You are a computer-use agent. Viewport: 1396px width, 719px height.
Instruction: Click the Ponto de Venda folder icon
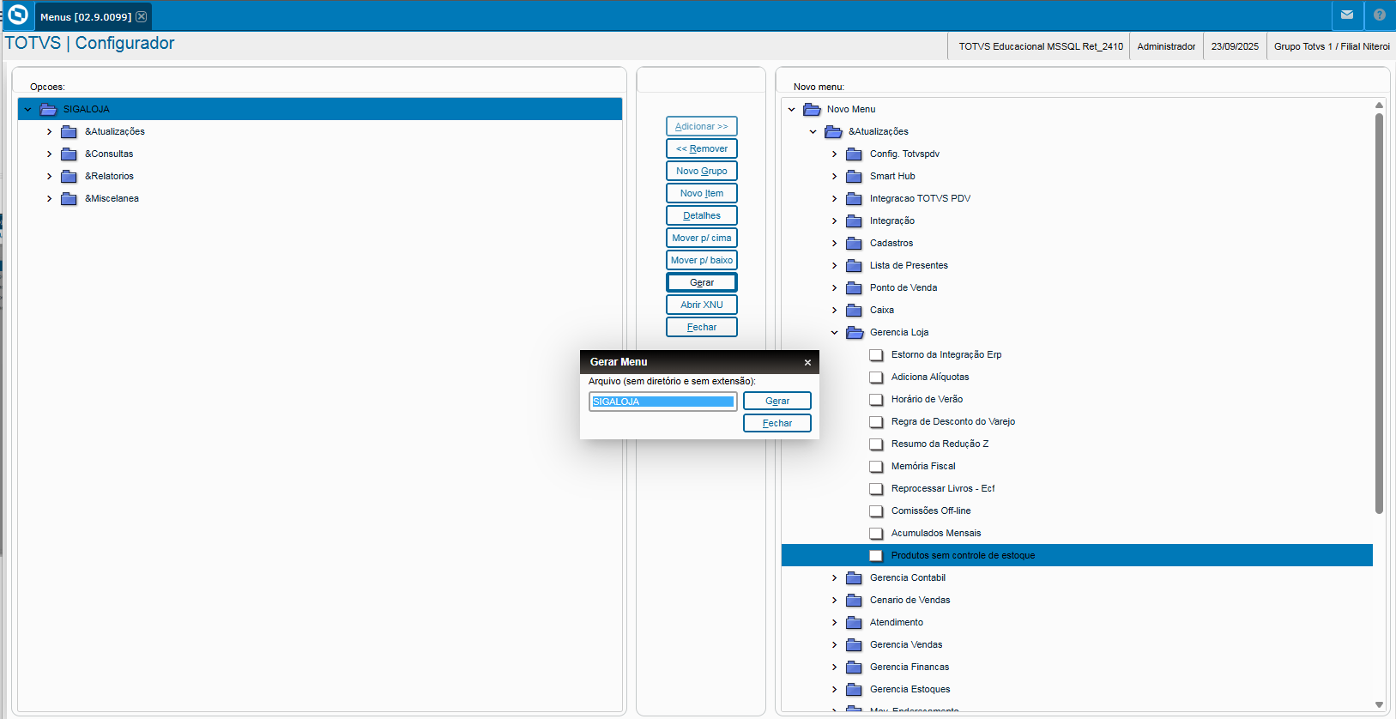coord(855,288)
